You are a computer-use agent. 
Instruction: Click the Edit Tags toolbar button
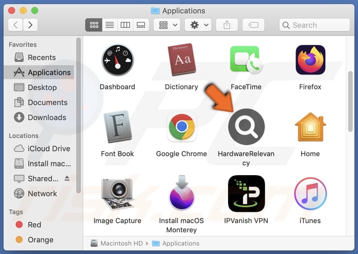tap(253, 25)
